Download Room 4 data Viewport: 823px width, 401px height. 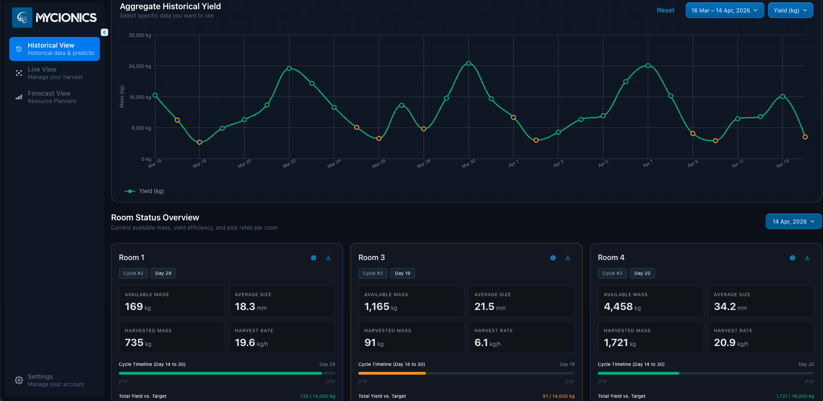(807, 258)
